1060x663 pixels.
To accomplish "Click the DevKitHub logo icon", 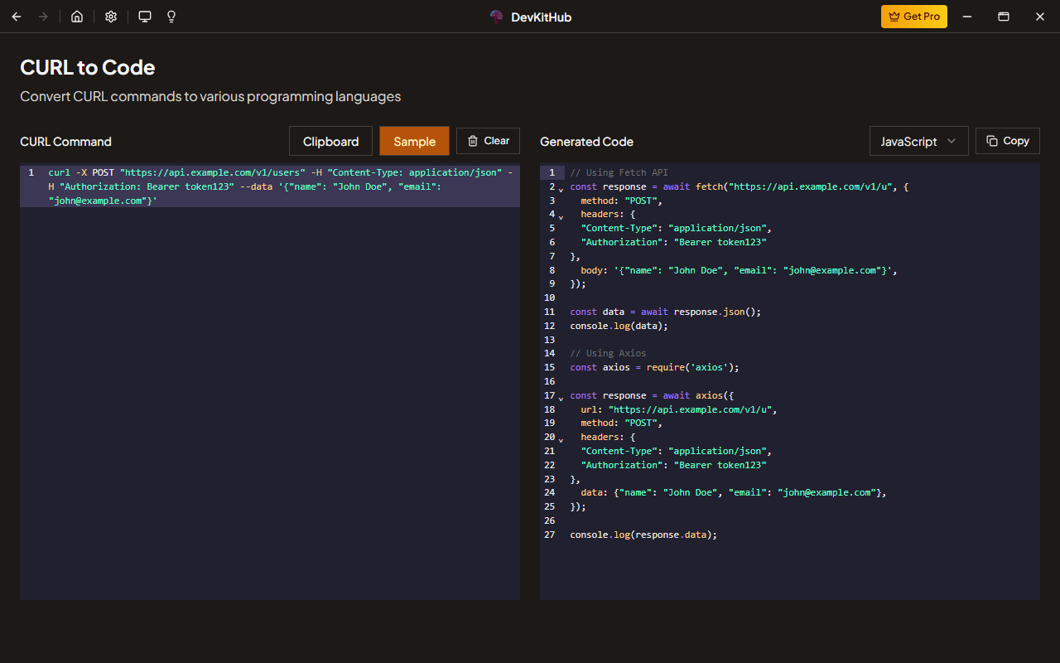I will pyautogui.click(x=496, y=17).
